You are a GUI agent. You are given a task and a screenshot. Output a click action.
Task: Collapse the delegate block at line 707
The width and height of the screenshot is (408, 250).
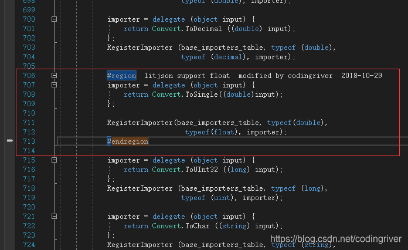54,85
